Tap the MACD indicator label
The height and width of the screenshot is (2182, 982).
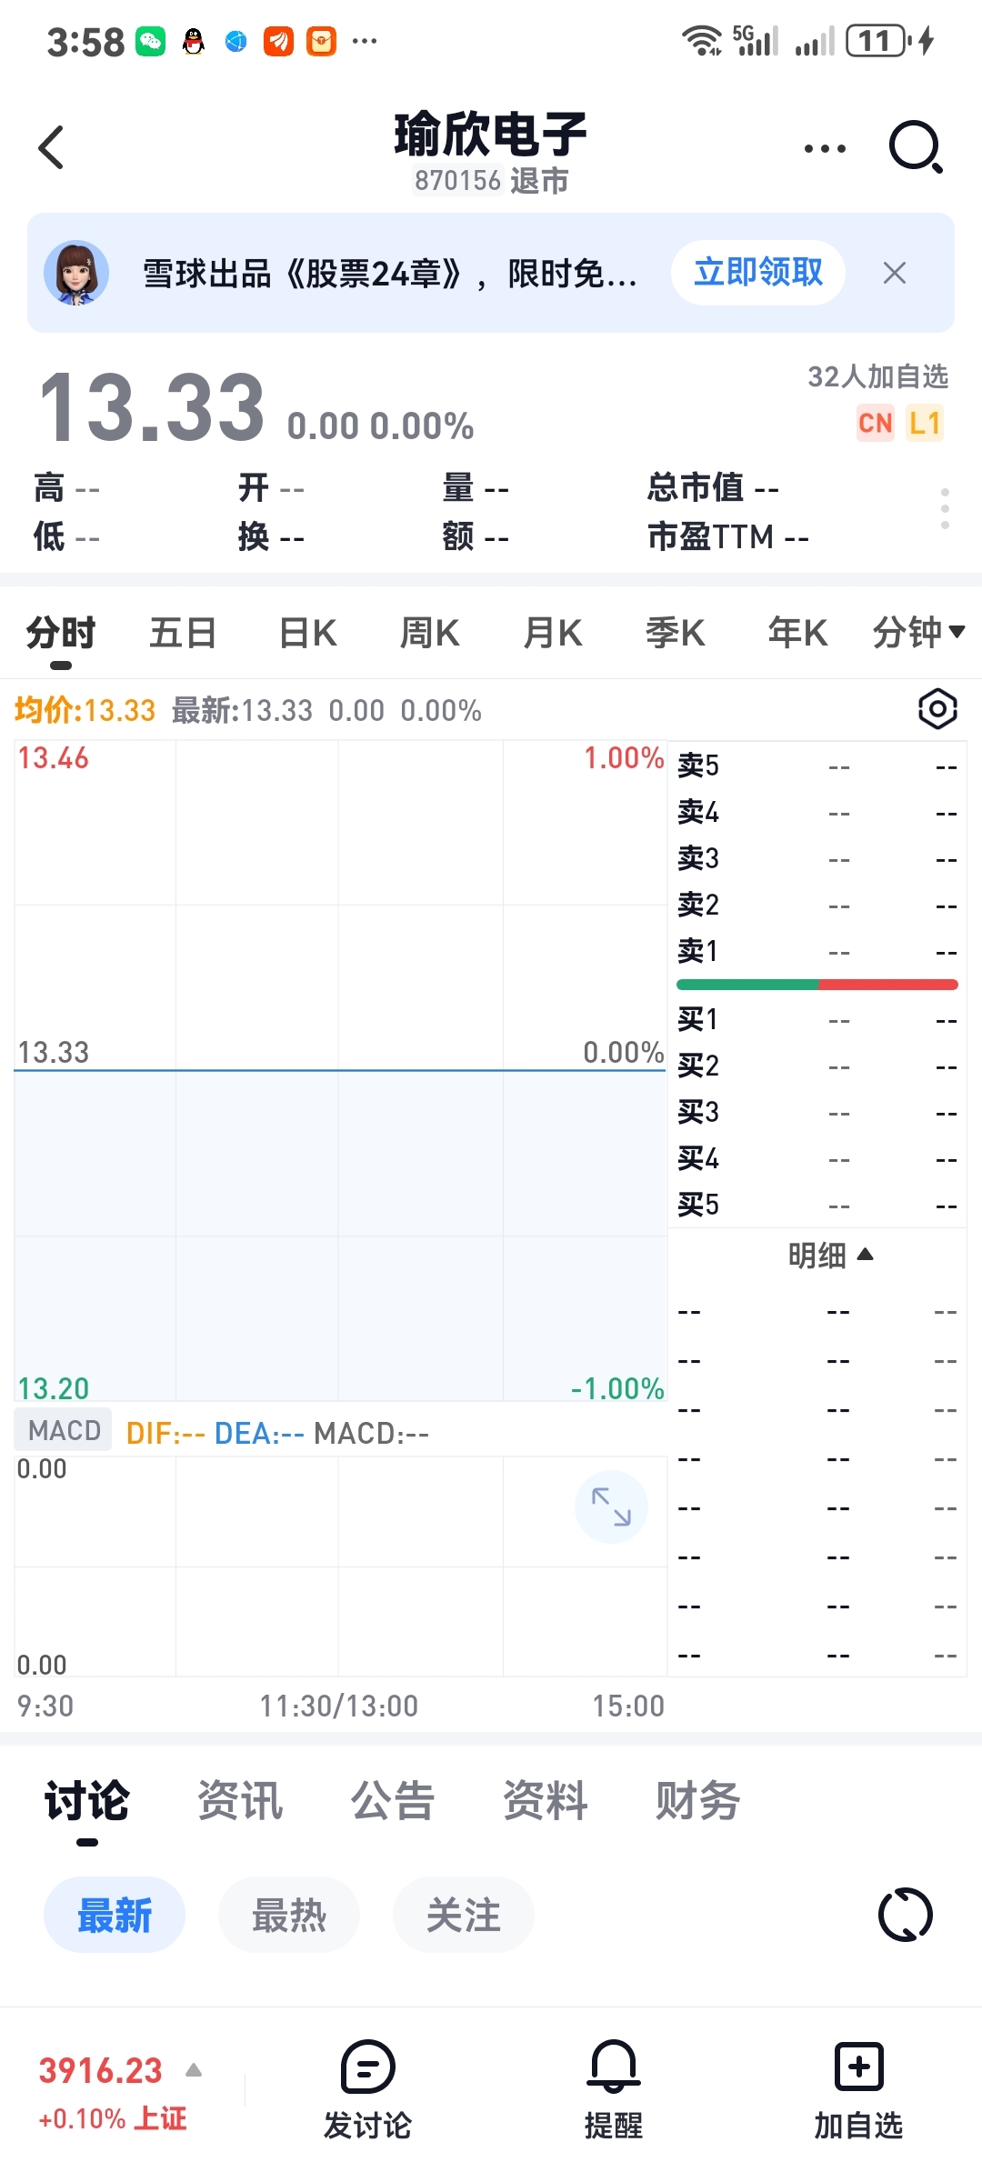click(x=64, y=1430)
